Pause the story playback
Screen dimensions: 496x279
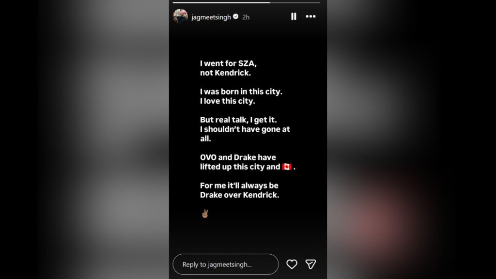click(294, 16)
